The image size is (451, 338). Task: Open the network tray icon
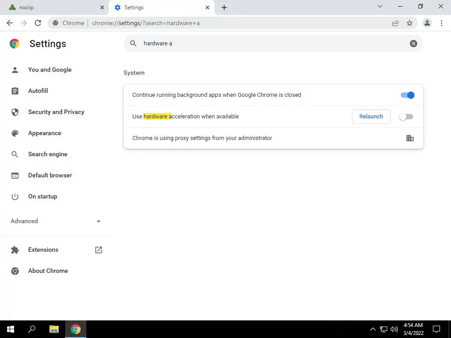point(384,329)
